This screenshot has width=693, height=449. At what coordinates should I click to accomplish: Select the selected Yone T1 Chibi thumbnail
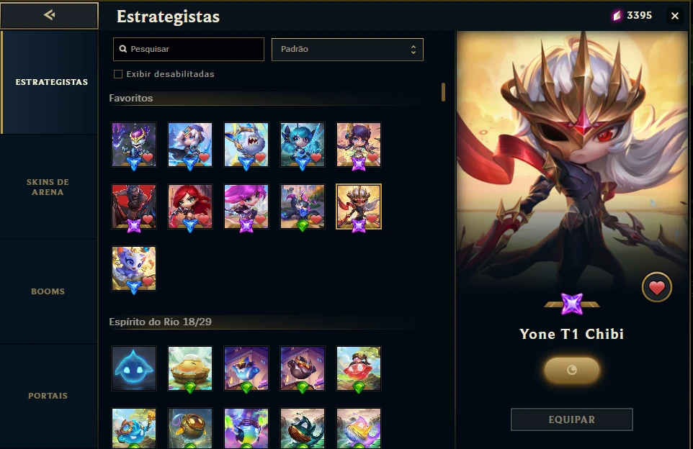[x=359, y=207]
